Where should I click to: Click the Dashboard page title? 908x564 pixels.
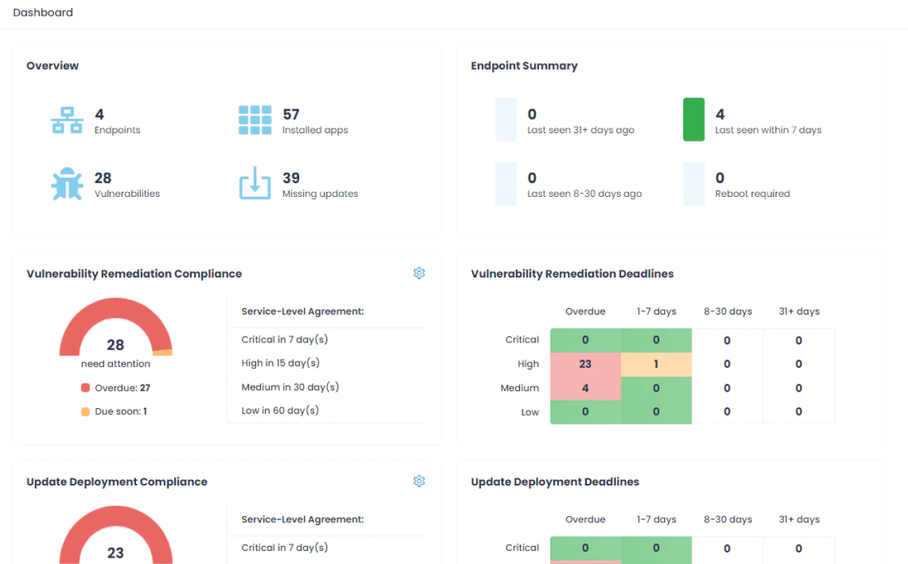click(42, 12)
